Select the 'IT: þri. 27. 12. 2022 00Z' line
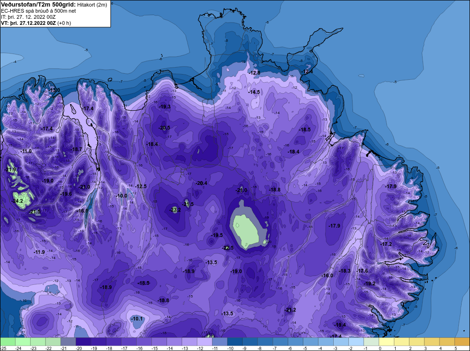 [28, 17]
